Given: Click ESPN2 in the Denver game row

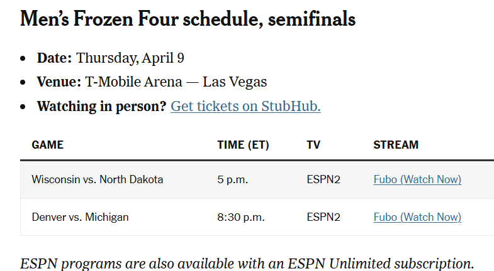Looking at the screenshot, I should pos(323,217).
